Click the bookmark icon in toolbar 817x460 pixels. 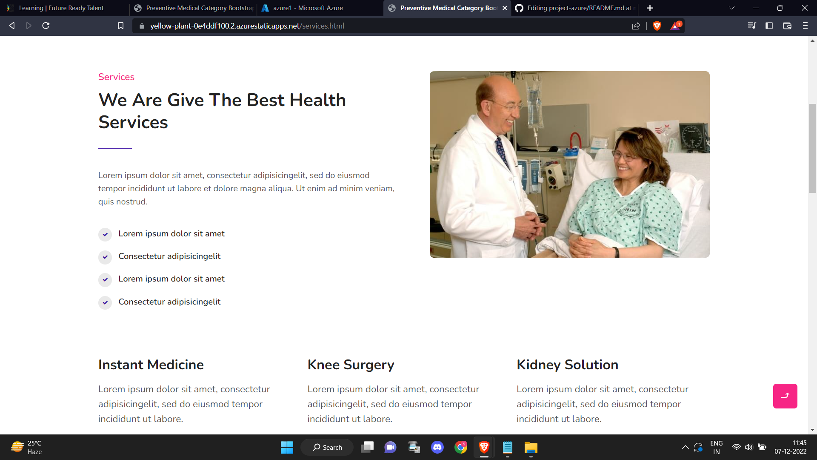[x=121, y=26]
